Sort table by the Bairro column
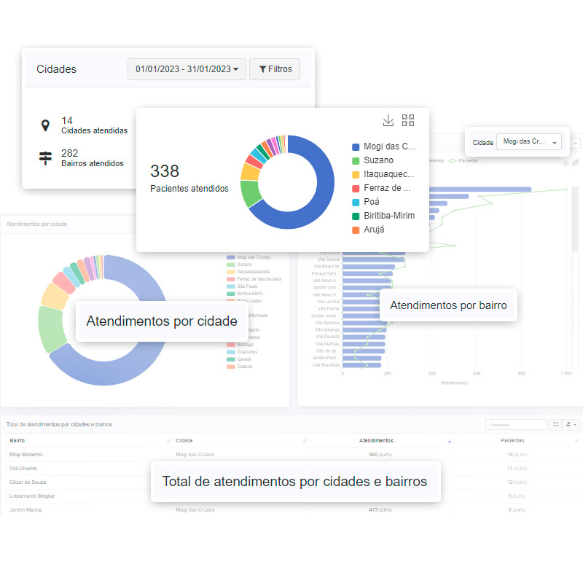 click(x=86, y=441)
